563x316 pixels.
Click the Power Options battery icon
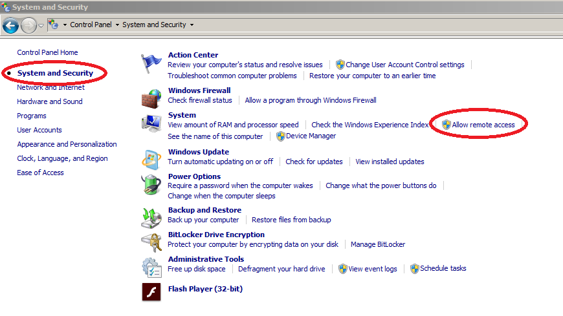click(x=151, y=185)
